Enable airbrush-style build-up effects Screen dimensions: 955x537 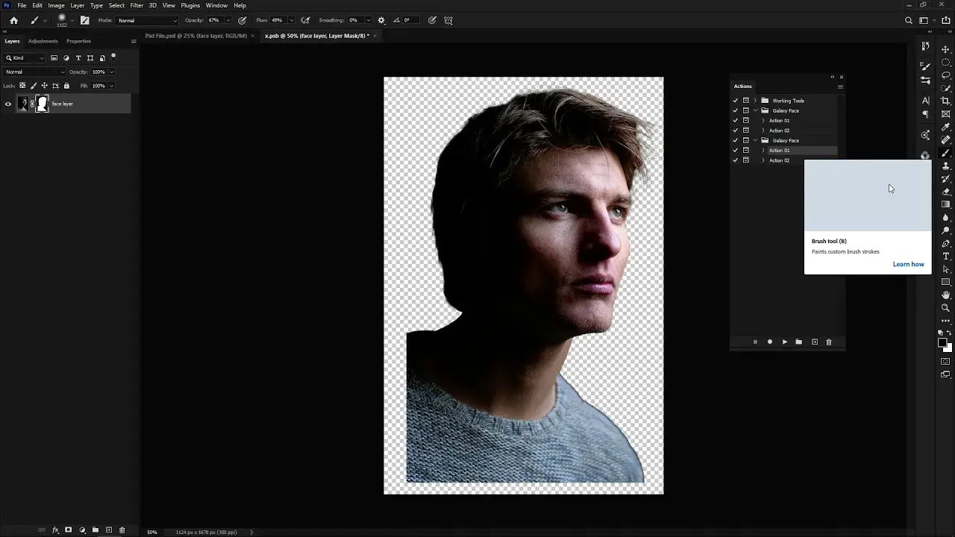coord(305,20)
